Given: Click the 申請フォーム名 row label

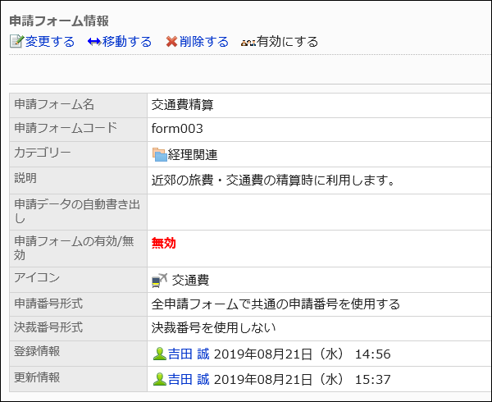Looking at the screenshot, I should pyautogui.click(x=54, y=104).
